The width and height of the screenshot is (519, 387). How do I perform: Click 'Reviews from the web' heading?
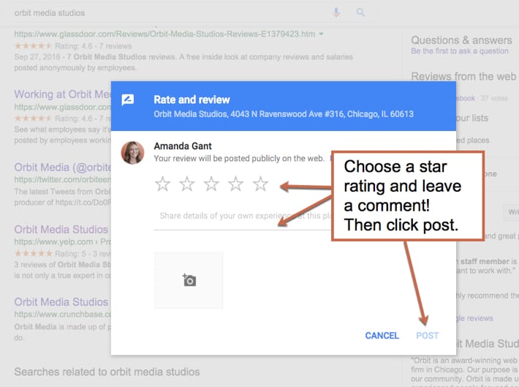[463, 76]
